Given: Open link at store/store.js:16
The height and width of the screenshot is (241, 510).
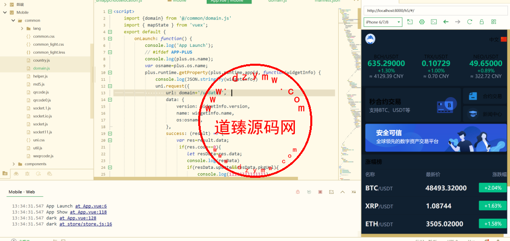Looking at the screenshot, I should [x=86, y=224].
